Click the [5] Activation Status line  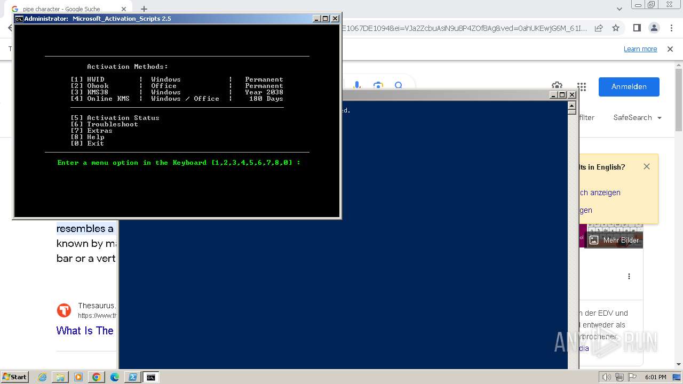tap(115, 118)
